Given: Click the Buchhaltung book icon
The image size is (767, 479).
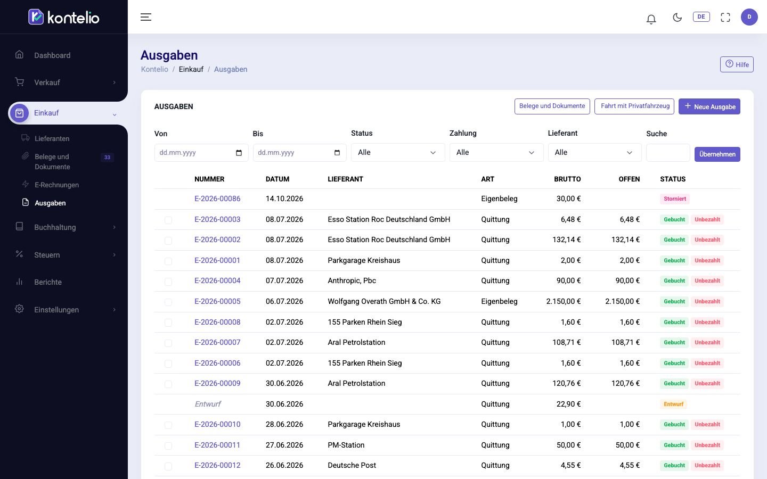Looking at the screenshot, I should (x=19, y=227).
